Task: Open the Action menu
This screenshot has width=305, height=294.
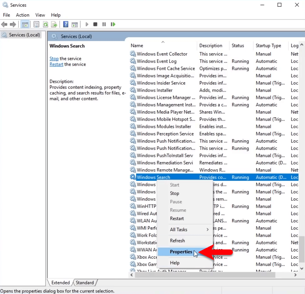Action: [x=23, y=15]
